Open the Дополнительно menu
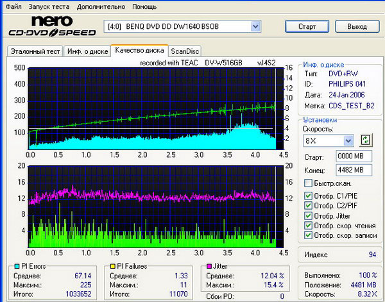This screenshot has height=302, width=385. [x=101, y=6]
